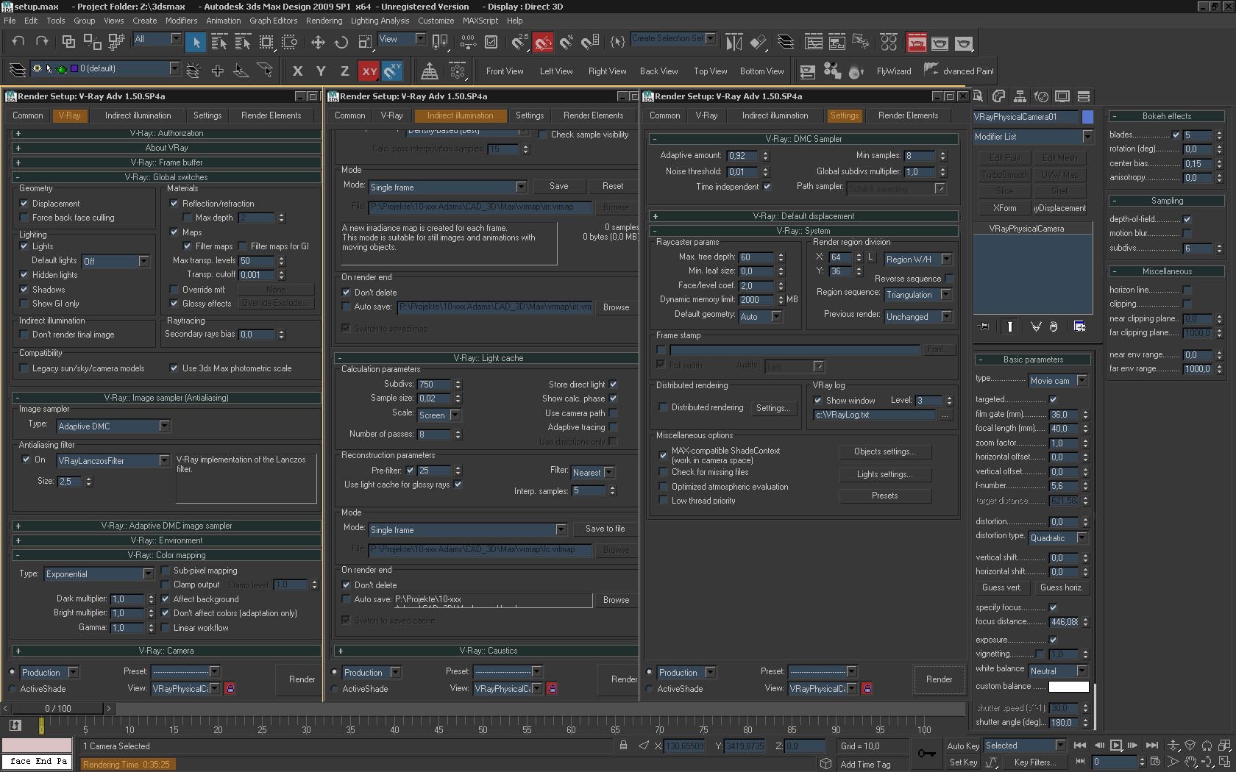Click Lights settings button
The image size is (1236, 772).
coord(884,475)
